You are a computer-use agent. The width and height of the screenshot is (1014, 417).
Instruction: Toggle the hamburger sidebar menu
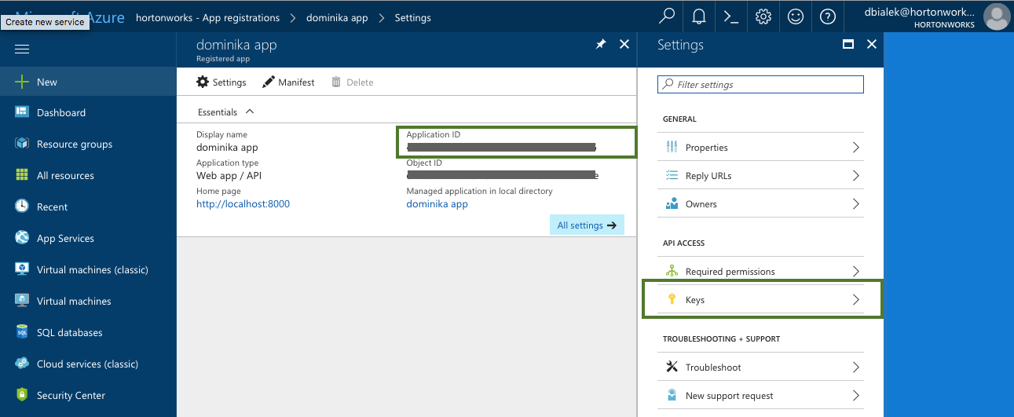(22, 49)
